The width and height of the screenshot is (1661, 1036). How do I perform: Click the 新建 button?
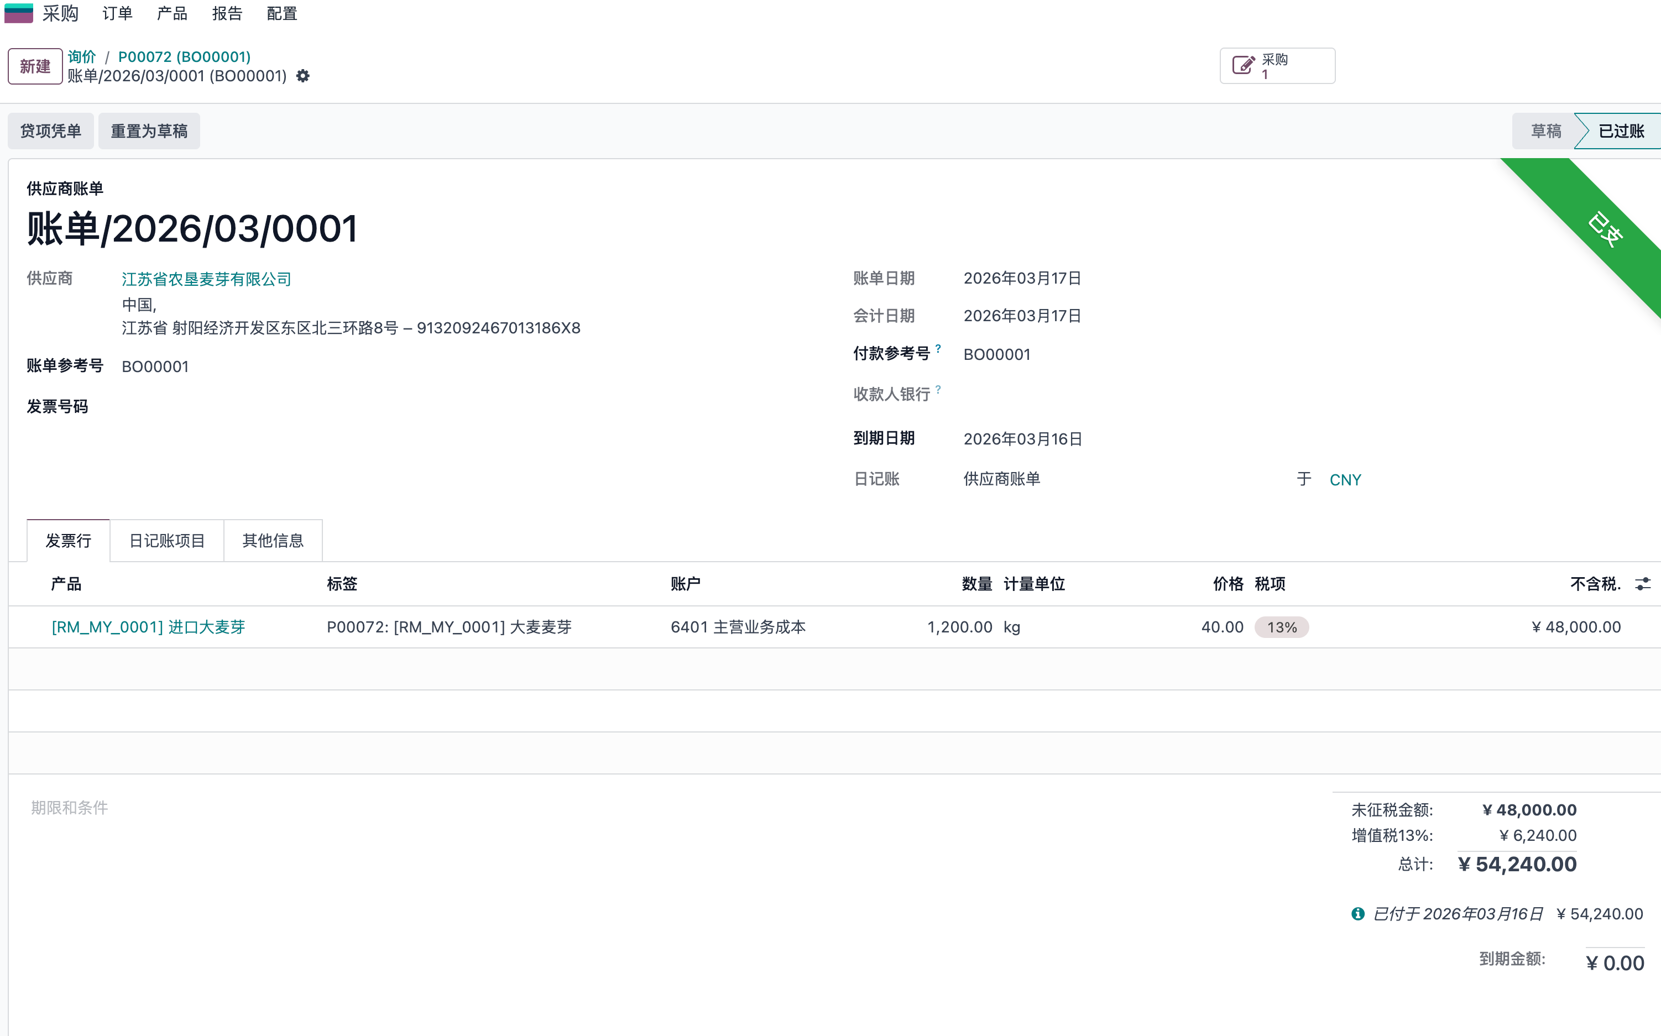tap(35, 66)
